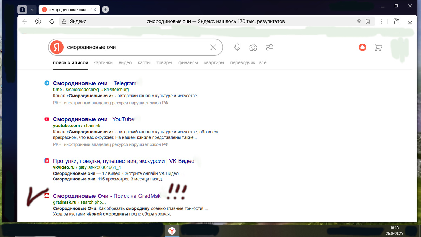Activate voice search via the microphone icon

237,47
